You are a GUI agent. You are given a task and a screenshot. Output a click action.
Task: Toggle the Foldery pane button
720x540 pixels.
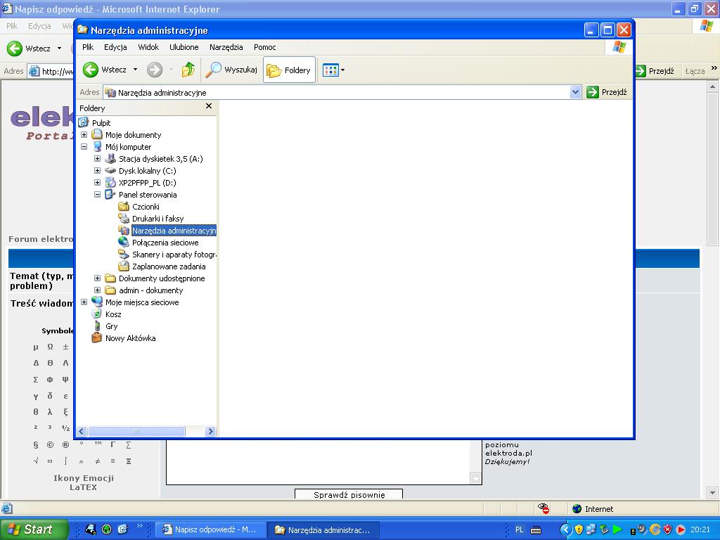289,70
